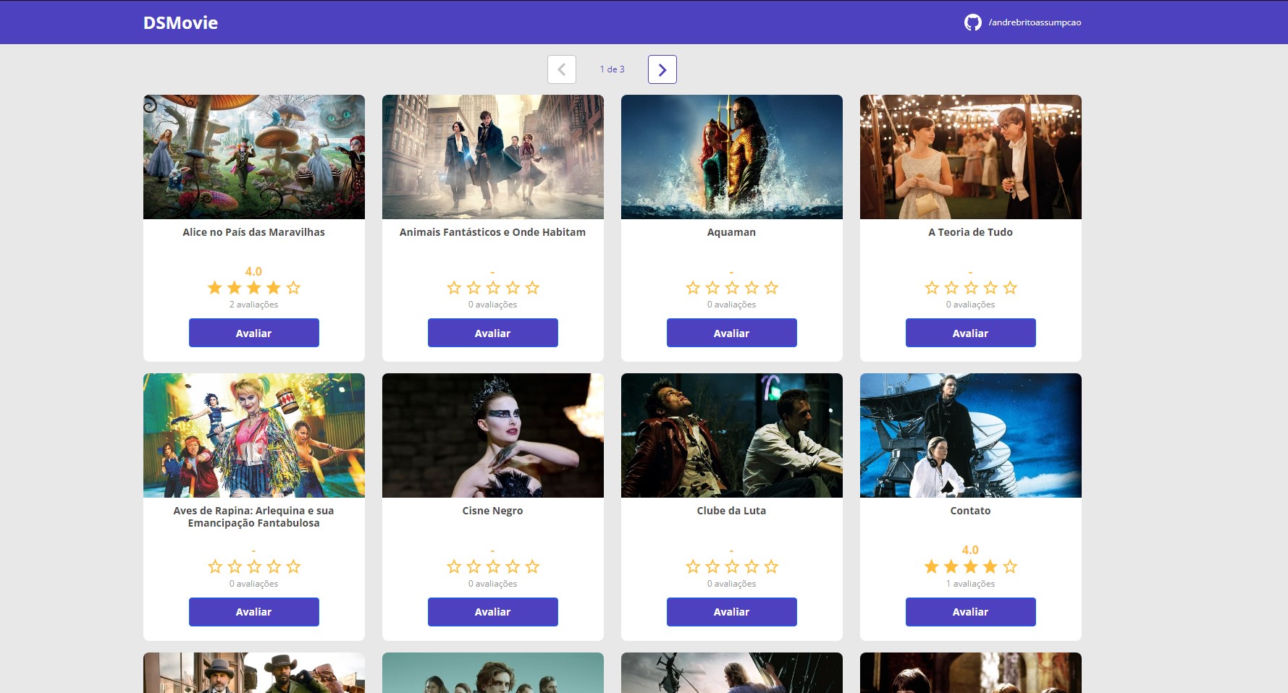Click the '1 de 3' page indicator
This screenshot has width=1288, height=693.
click(x=612, y=69)
